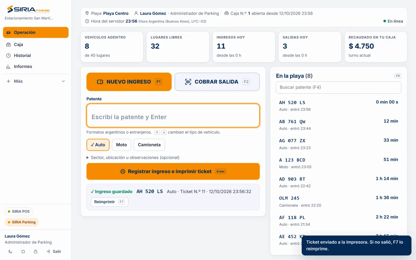
Task: Click the Buscar patente search field
Action: pos(338,87)
